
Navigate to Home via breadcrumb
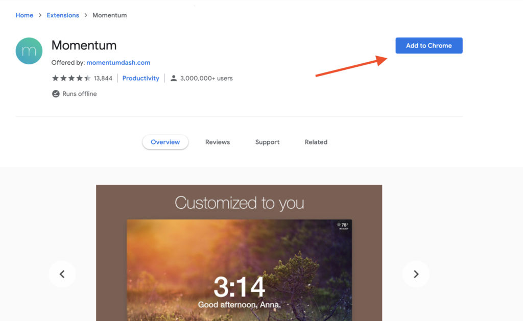pyautogui.click(x=24, y=15)
